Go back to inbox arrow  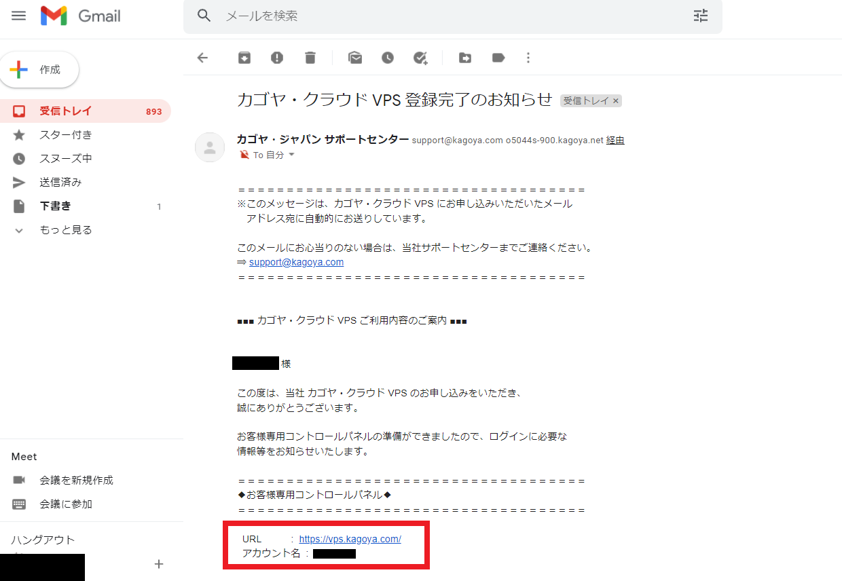(x=202, y=58)
